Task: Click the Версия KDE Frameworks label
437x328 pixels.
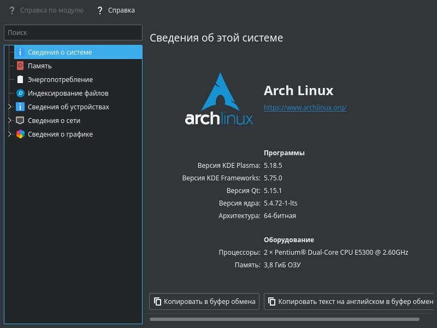Action: pos(221,178)
